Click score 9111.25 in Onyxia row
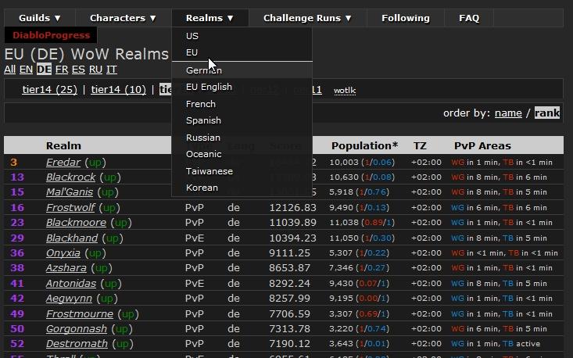Screen dimensions: 573x358 click(x=290, y=253)
